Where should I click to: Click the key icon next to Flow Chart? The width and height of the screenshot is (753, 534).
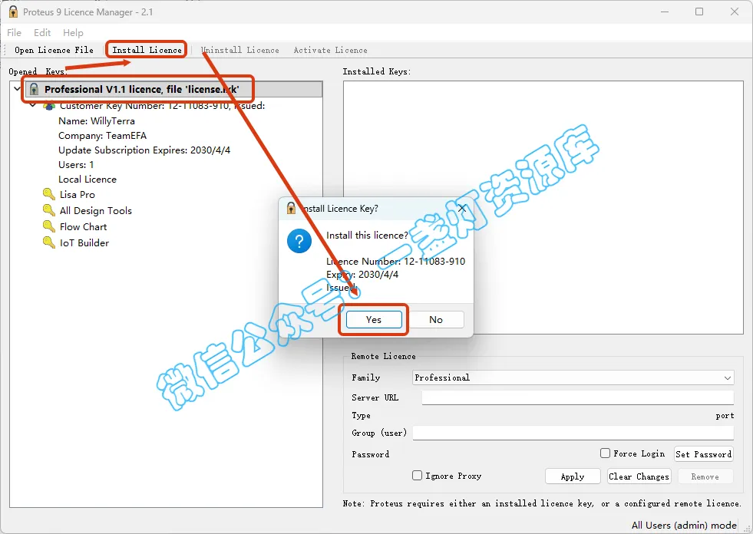click(x=48, y=226)
